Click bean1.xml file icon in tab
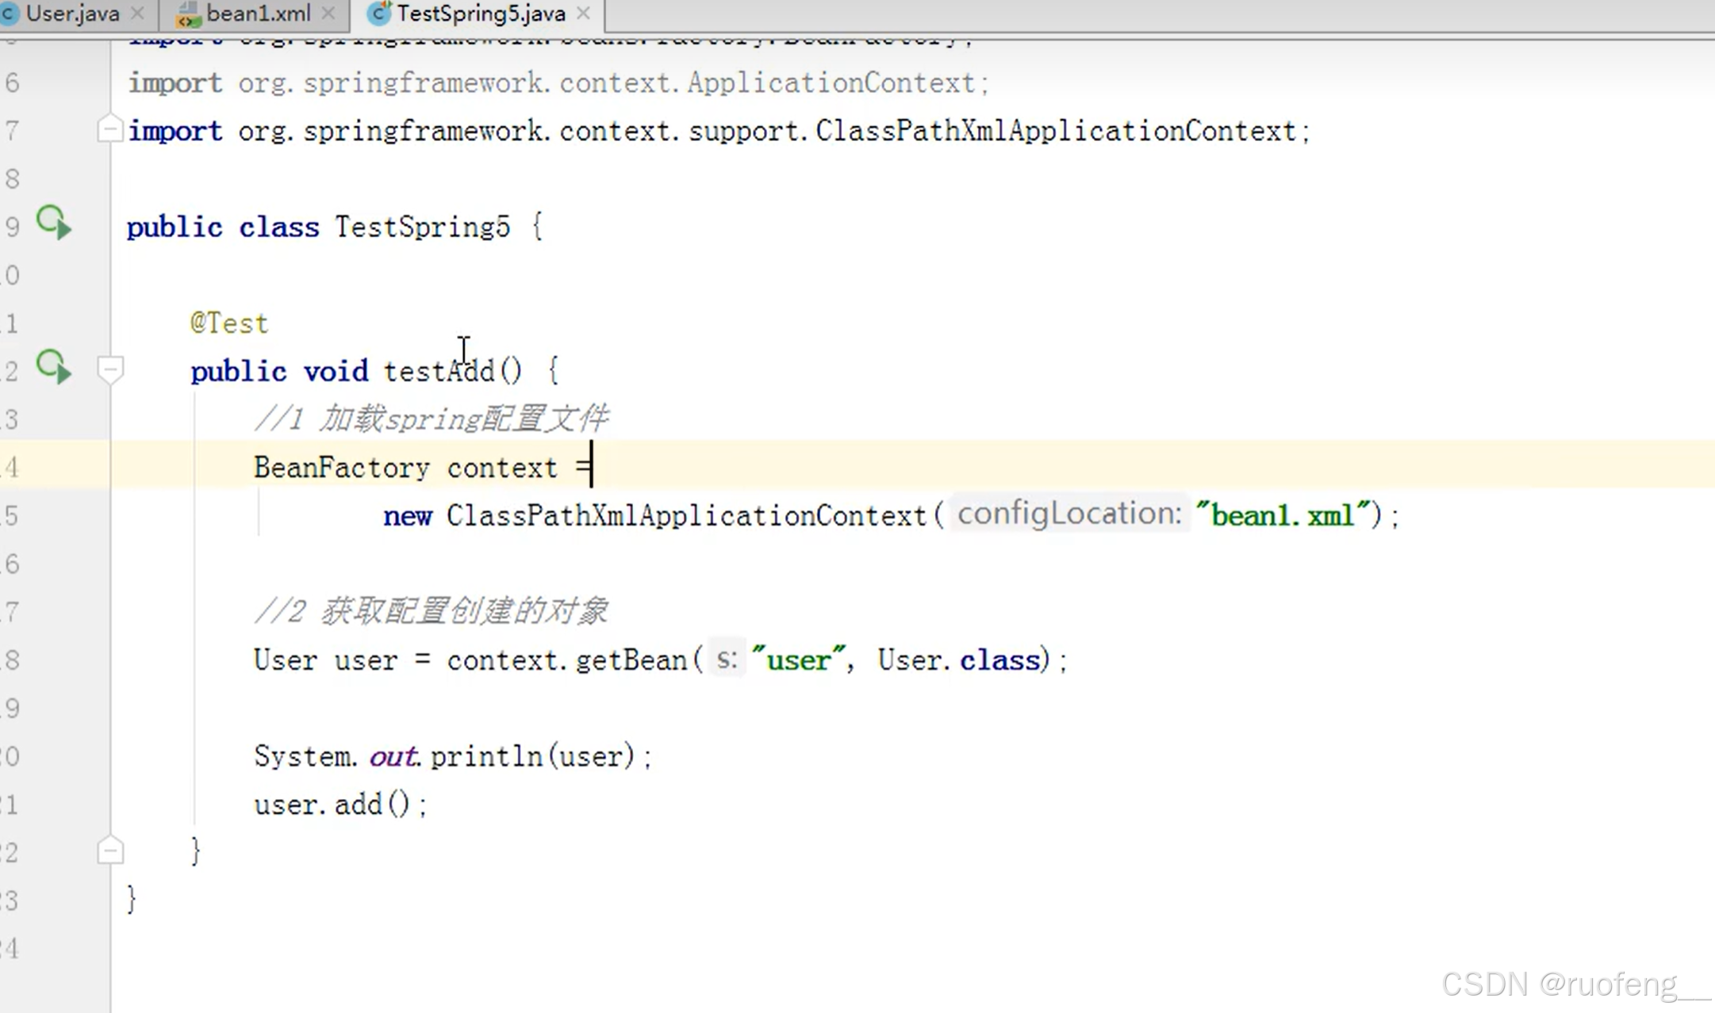The width and height of the screenshot is (1715, 1013). 188,14
